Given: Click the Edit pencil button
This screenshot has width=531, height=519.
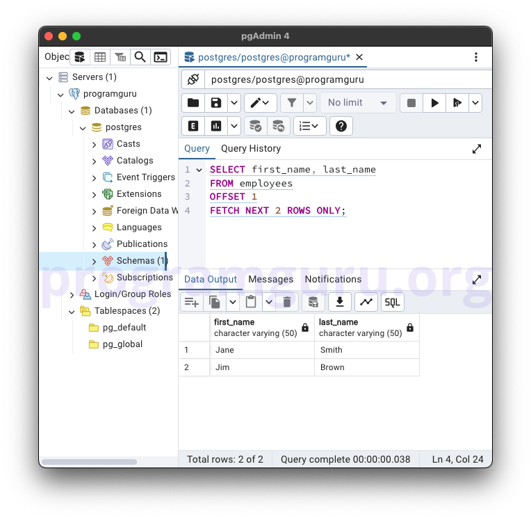Looking at the screenshot, I should (x=260, y=103).
